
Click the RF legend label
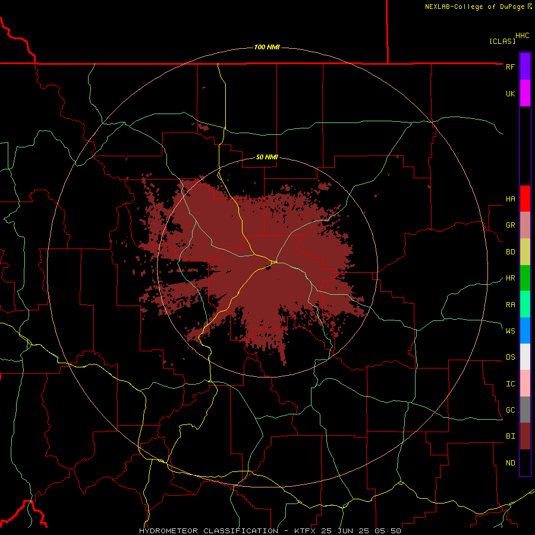[510, 67]
